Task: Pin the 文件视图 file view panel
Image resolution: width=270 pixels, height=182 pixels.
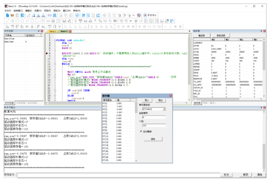Action: (x=39, y=31)
